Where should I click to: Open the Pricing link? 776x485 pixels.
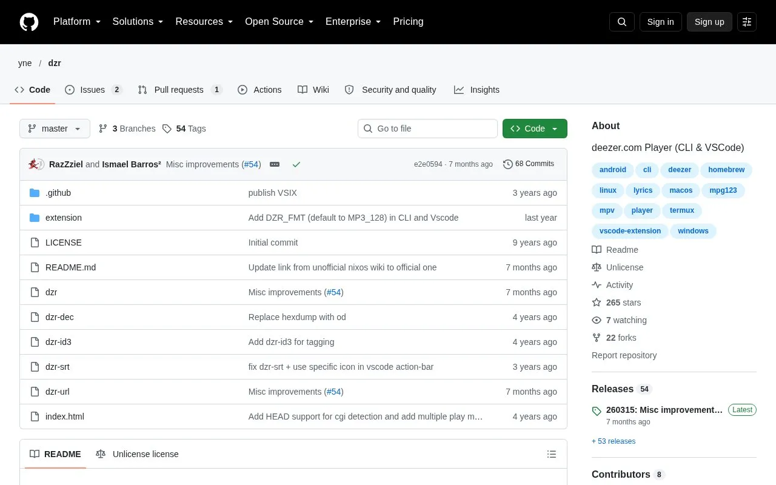(408, 22)
